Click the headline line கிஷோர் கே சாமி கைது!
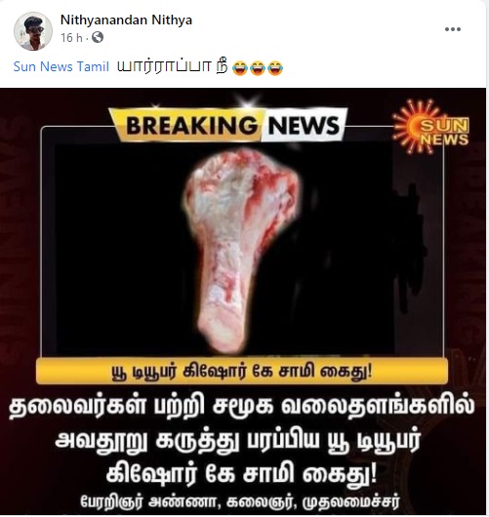Screen dimensions: 489x517 pos(242,475)
